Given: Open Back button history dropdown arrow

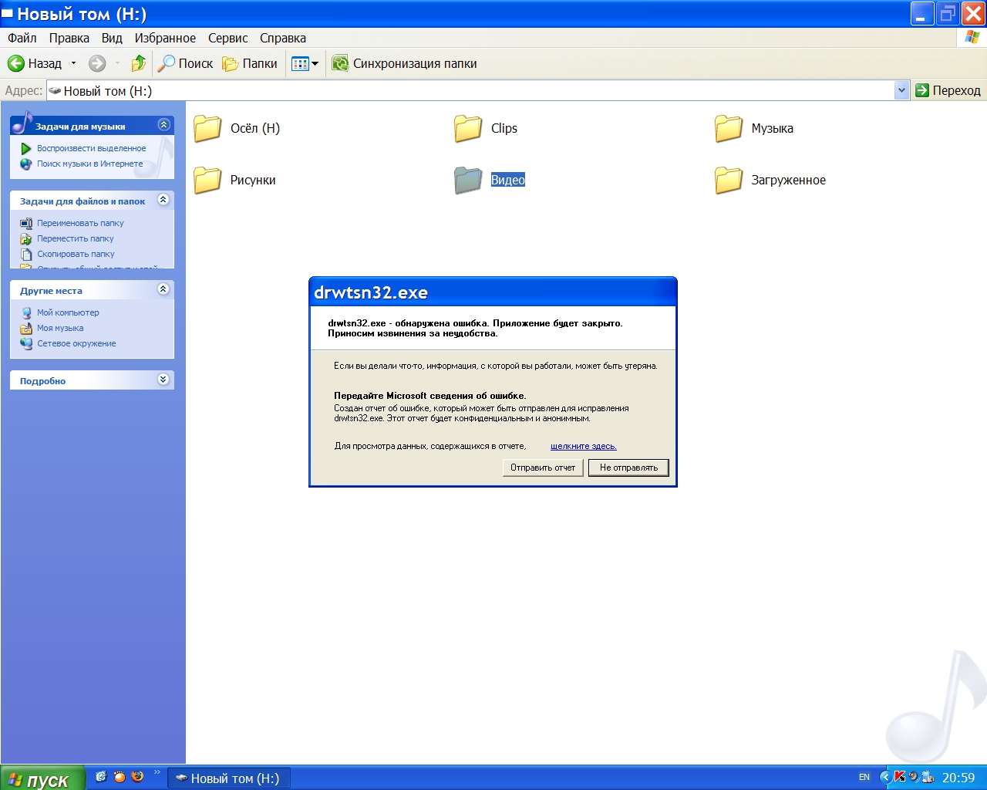Looking at the screenshot, I should 74,63.
